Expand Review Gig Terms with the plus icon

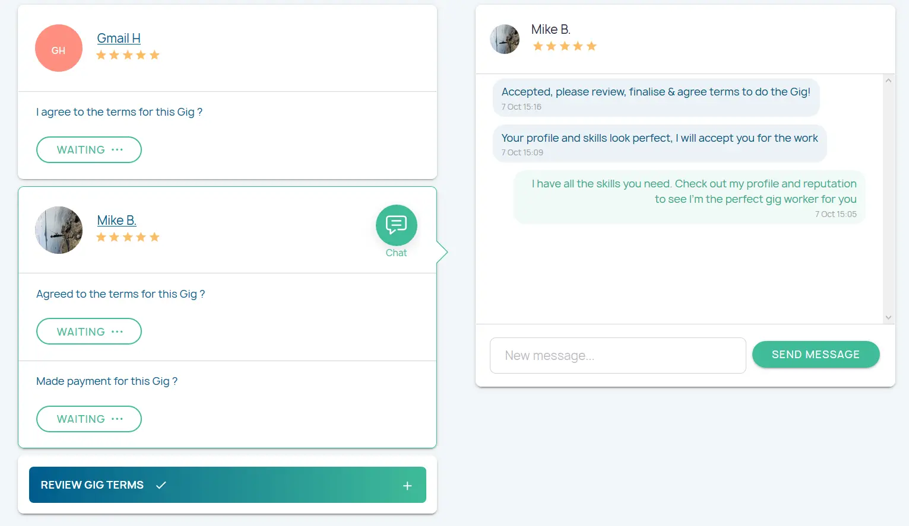click(x=407, y=486)
